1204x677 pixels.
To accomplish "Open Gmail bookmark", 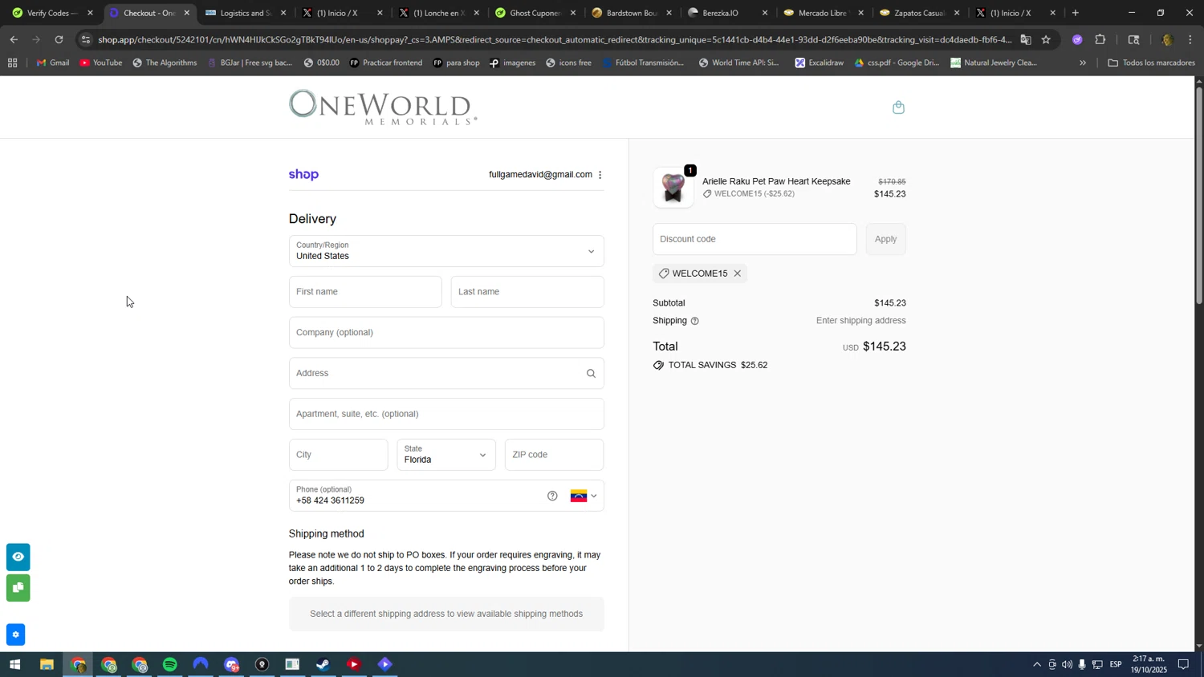I will [x=52, y=63].
